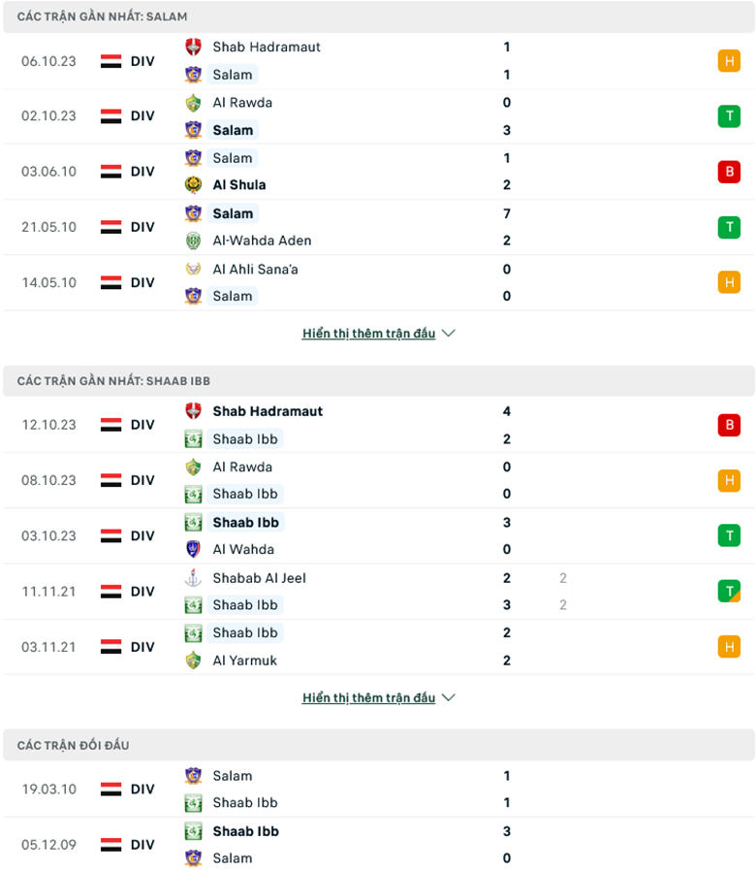Click Al Shula team crest
The width and height of the screenshot is (756, 871).
pyautogui.click(x=193, y=185)
